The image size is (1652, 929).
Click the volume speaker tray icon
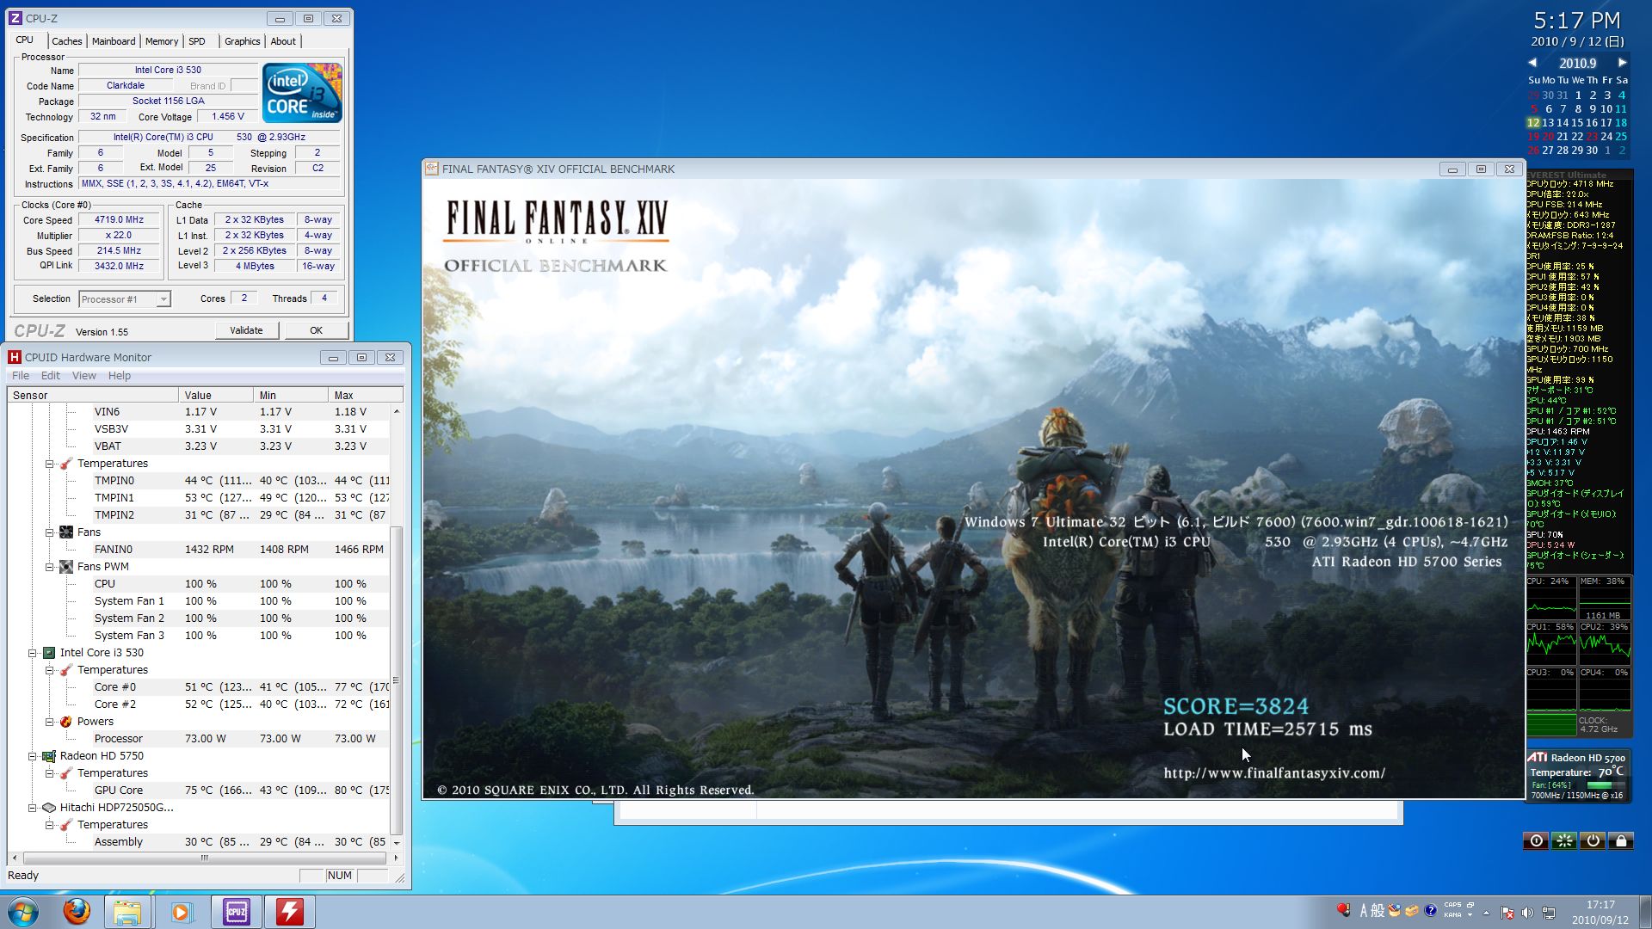(x=1527, y=913)
